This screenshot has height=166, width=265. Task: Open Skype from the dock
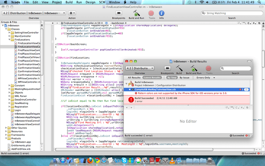click(x=124, y=160)
